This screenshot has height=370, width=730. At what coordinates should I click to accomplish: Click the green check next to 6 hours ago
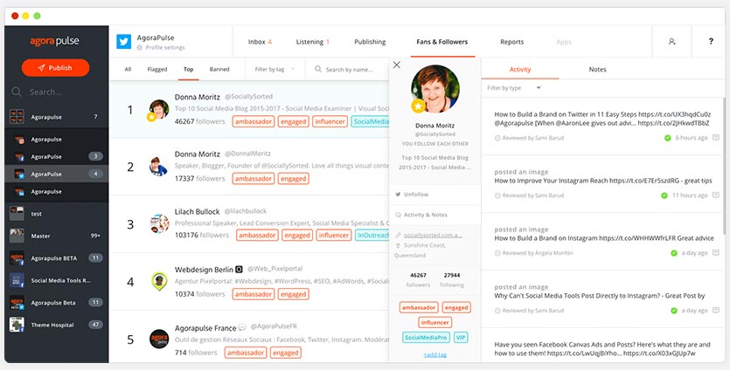[x=668, y=138]
